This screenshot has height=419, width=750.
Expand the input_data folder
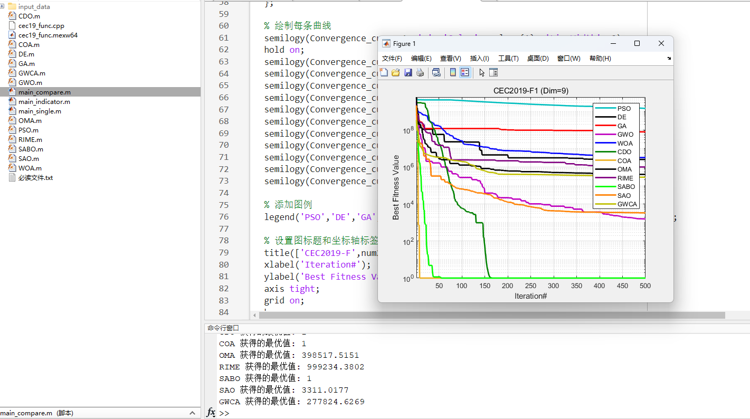3,6
